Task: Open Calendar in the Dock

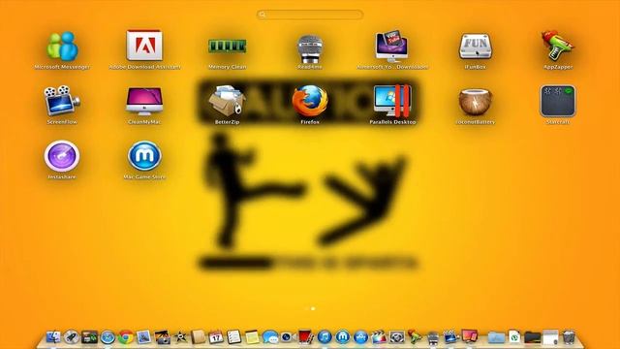Action: (216, 337)
